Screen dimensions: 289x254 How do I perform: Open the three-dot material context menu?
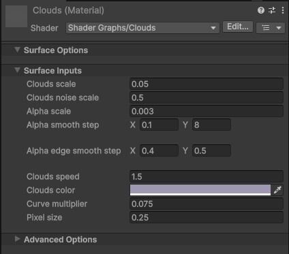coord(283,10)
